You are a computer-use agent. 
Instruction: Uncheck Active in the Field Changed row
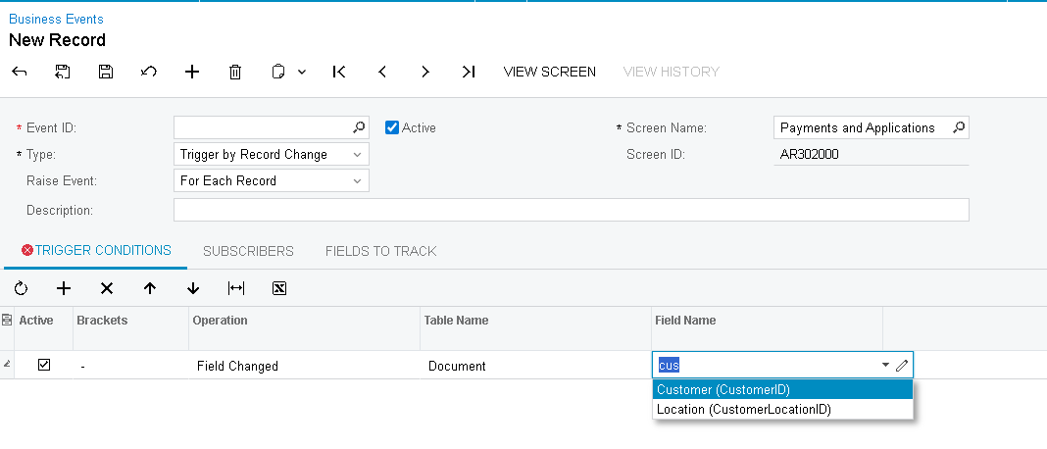pyautogui.click(x=44, y=365)
